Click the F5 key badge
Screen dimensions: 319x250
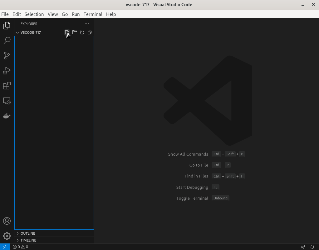tap(215, 187)
